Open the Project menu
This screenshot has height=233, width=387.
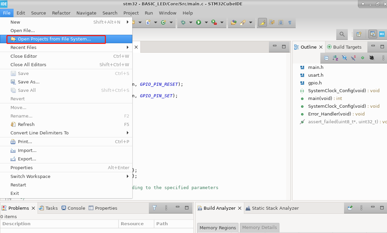[x=131, y=13]
